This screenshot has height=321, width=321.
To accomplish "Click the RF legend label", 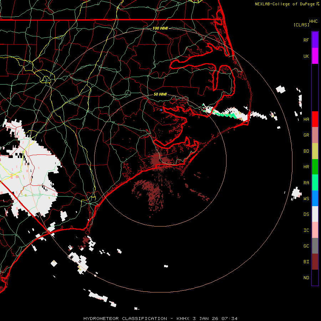I will tap(306, 40).
